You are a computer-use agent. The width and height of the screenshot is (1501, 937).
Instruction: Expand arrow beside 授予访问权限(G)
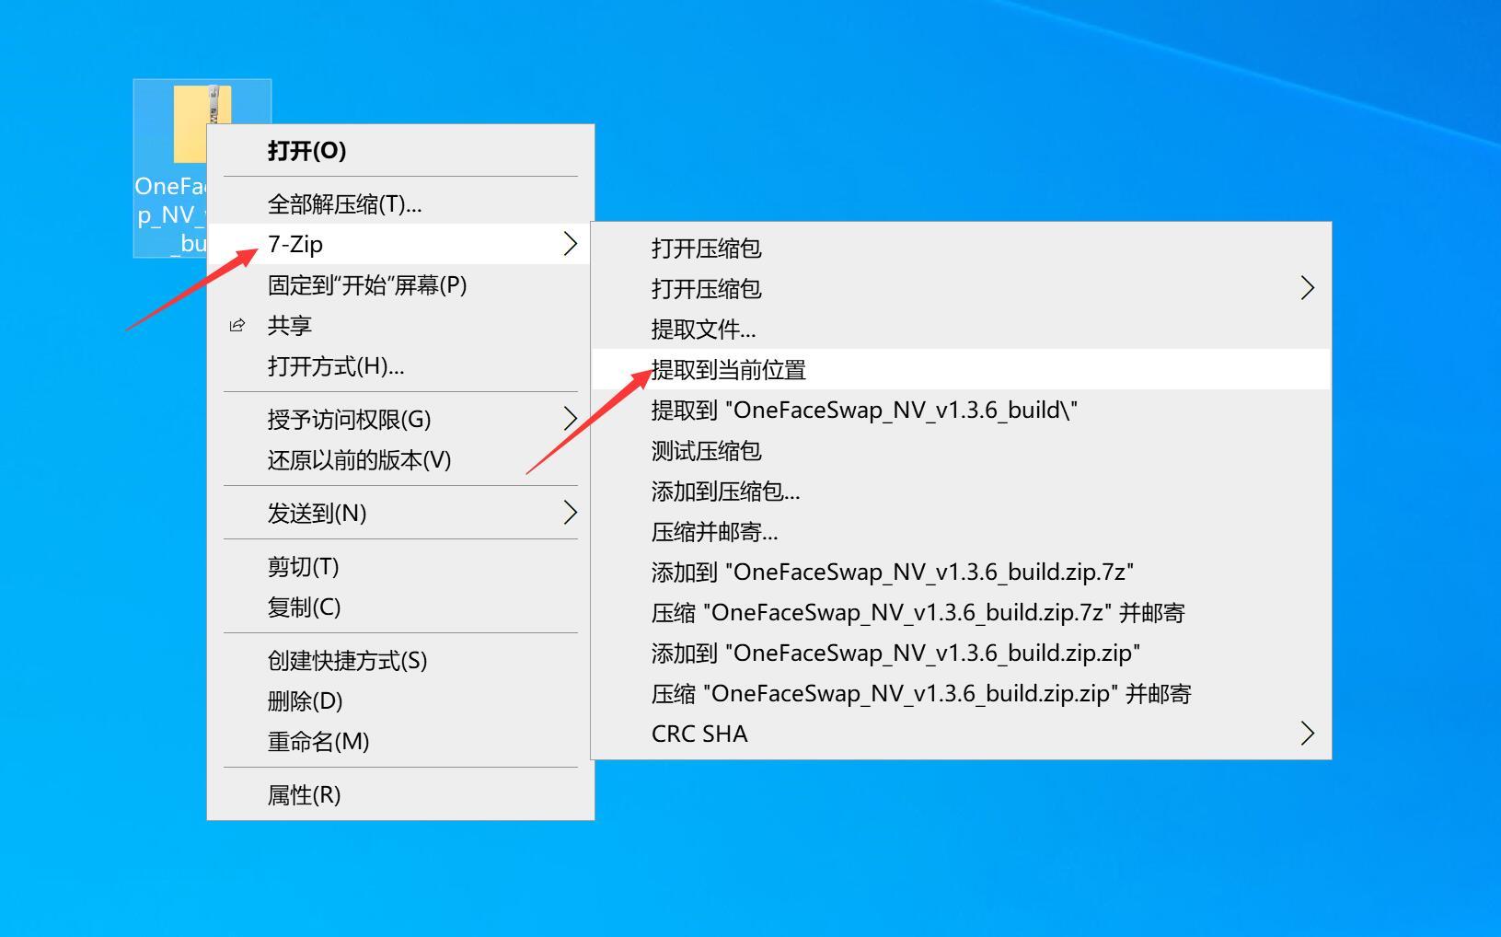[x=570, y=419]
